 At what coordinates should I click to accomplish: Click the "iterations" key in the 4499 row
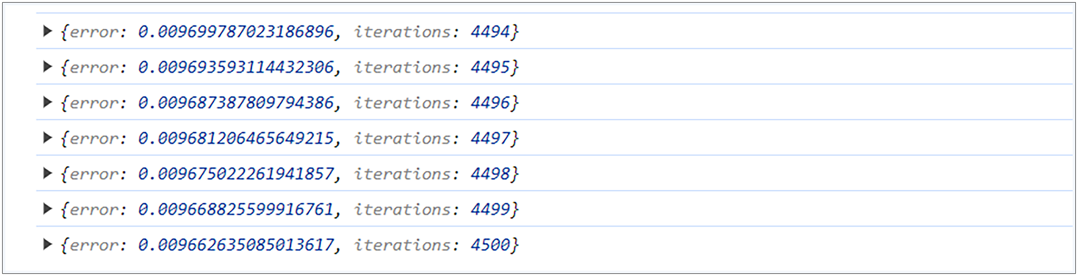coord(402,209)
